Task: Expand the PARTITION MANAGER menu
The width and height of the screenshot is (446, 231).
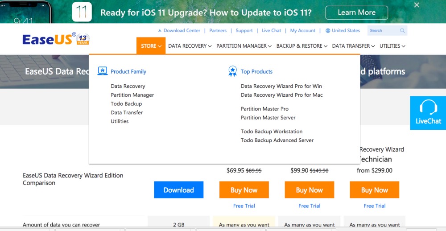Action: (244, 46)
